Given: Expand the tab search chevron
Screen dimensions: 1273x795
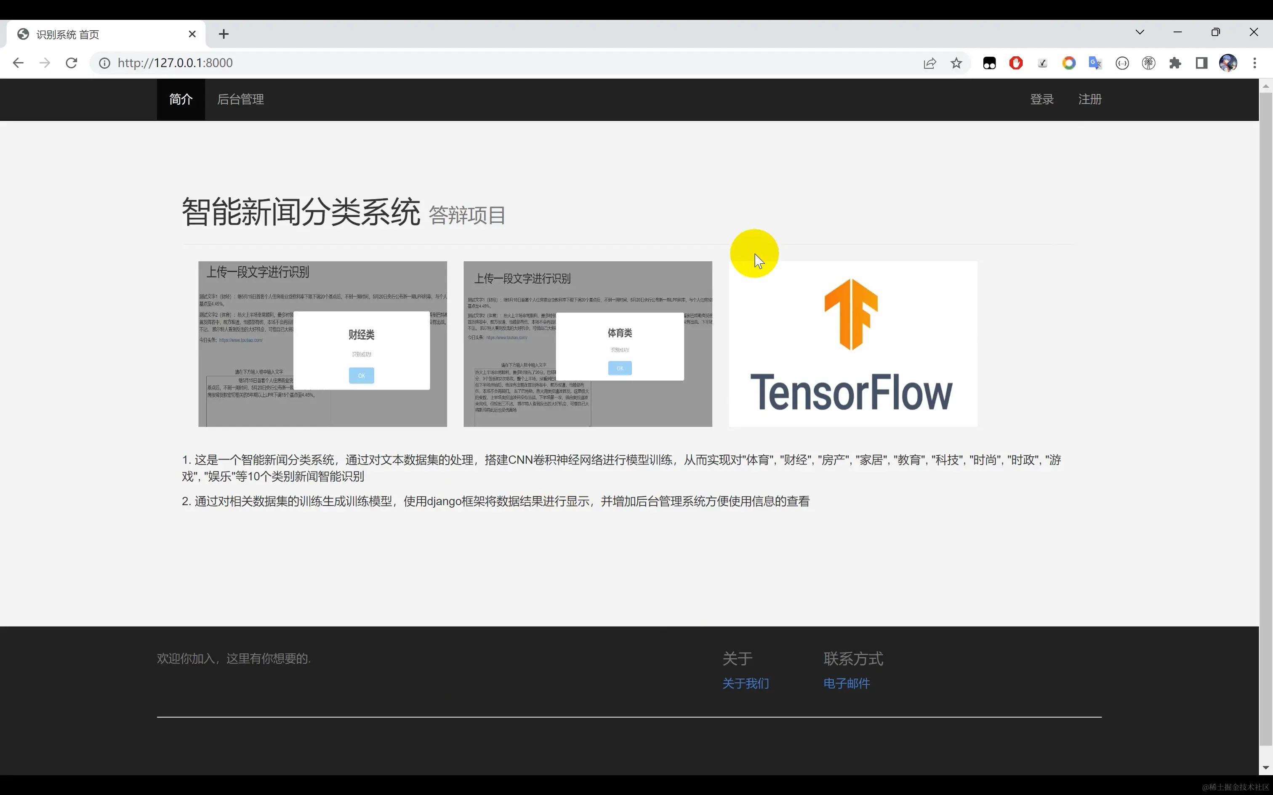Looking at the screenshot, I should coord(1140,32).
